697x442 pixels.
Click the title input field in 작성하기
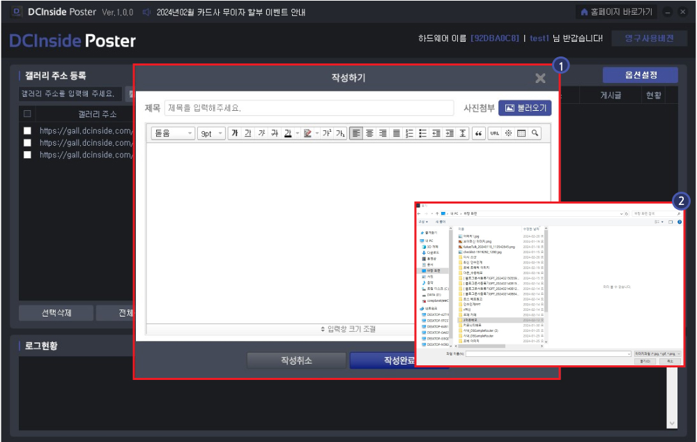pos(309,108)
